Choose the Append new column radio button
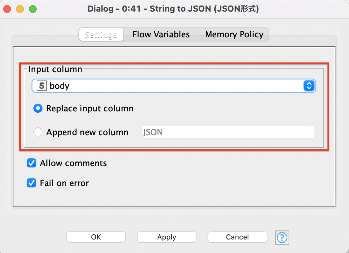 click(38, 132)
